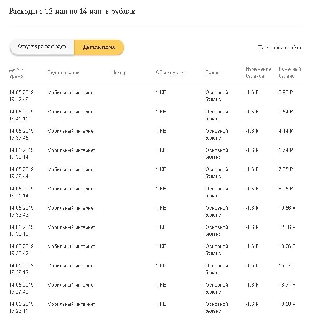This screenshot has height=317, width=310.
Task: Click the 5.74 ₽ ending balance cell
Action: [x=286, y=150]
